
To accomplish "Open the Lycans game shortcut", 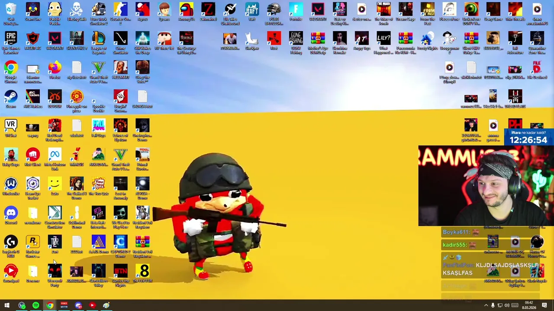I will click(164, 12).
